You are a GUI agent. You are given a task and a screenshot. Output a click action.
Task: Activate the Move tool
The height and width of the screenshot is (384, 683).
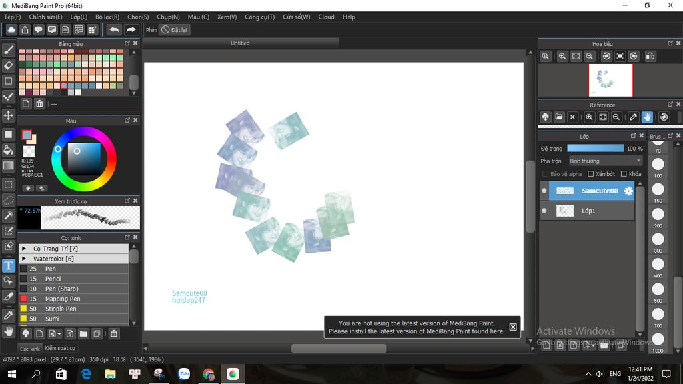click(9, 115)
